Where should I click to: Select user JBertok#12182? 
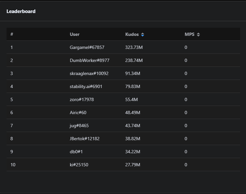(x=85, y=139)
